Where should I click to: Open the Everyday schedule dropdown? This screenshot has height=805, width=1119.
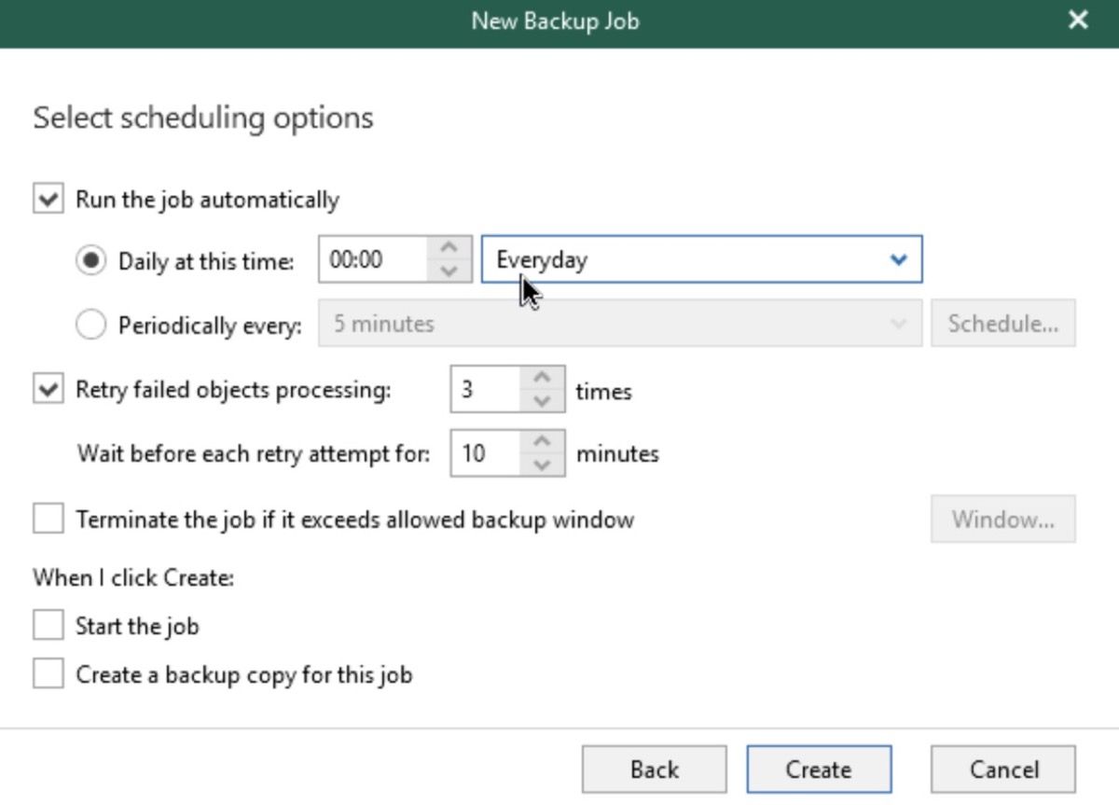coord(701,259)
